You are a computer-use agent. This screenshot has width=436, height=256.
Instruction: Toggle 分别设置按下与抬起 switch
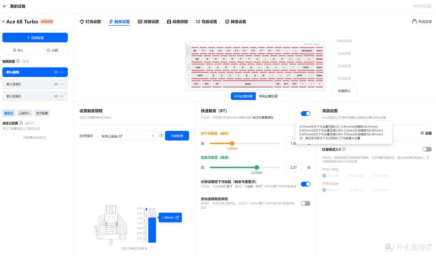point(306,184)
